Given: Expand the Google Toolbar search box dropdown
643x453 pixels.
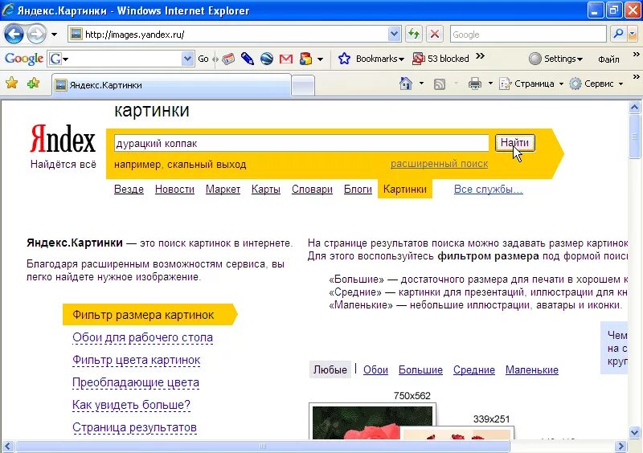Looking at the screenshot, I should pos(187,59).
